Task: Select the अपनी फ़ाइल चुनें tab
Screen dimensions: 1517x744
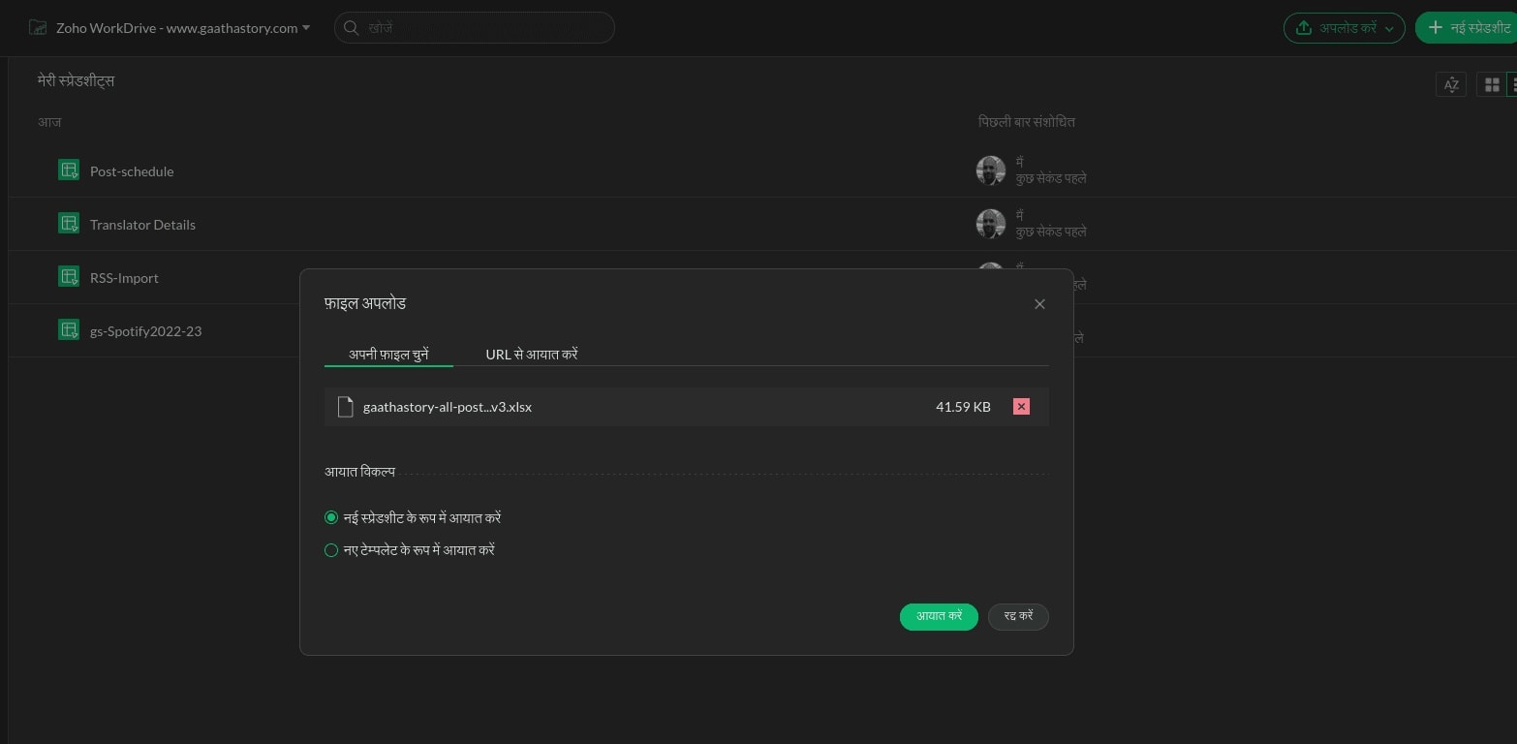Action: (388, 355)
